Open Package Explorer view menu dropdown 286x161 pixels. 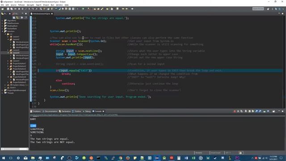(26, 17)
